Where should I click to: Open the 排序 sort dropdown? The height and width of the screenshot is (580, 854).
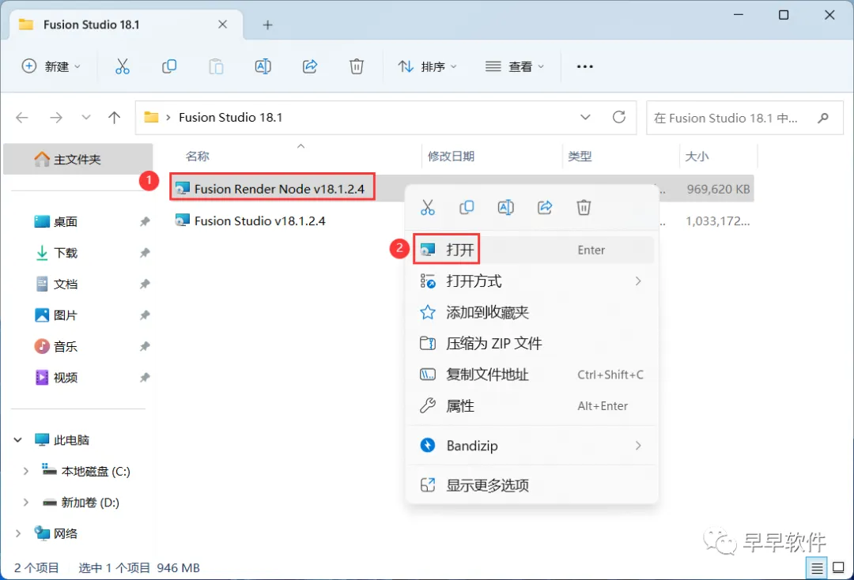pos(428,66)
